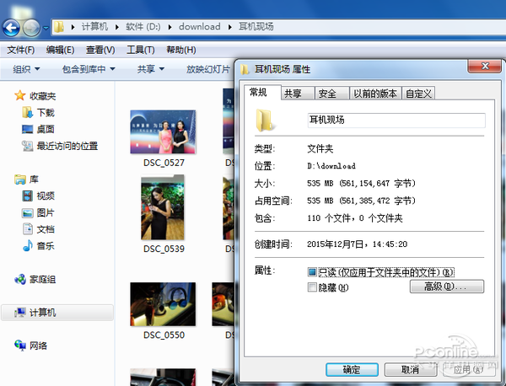Select 软件 (D:) in the address breadcrumb
This screenshot has height=386, width=506.
143,26
